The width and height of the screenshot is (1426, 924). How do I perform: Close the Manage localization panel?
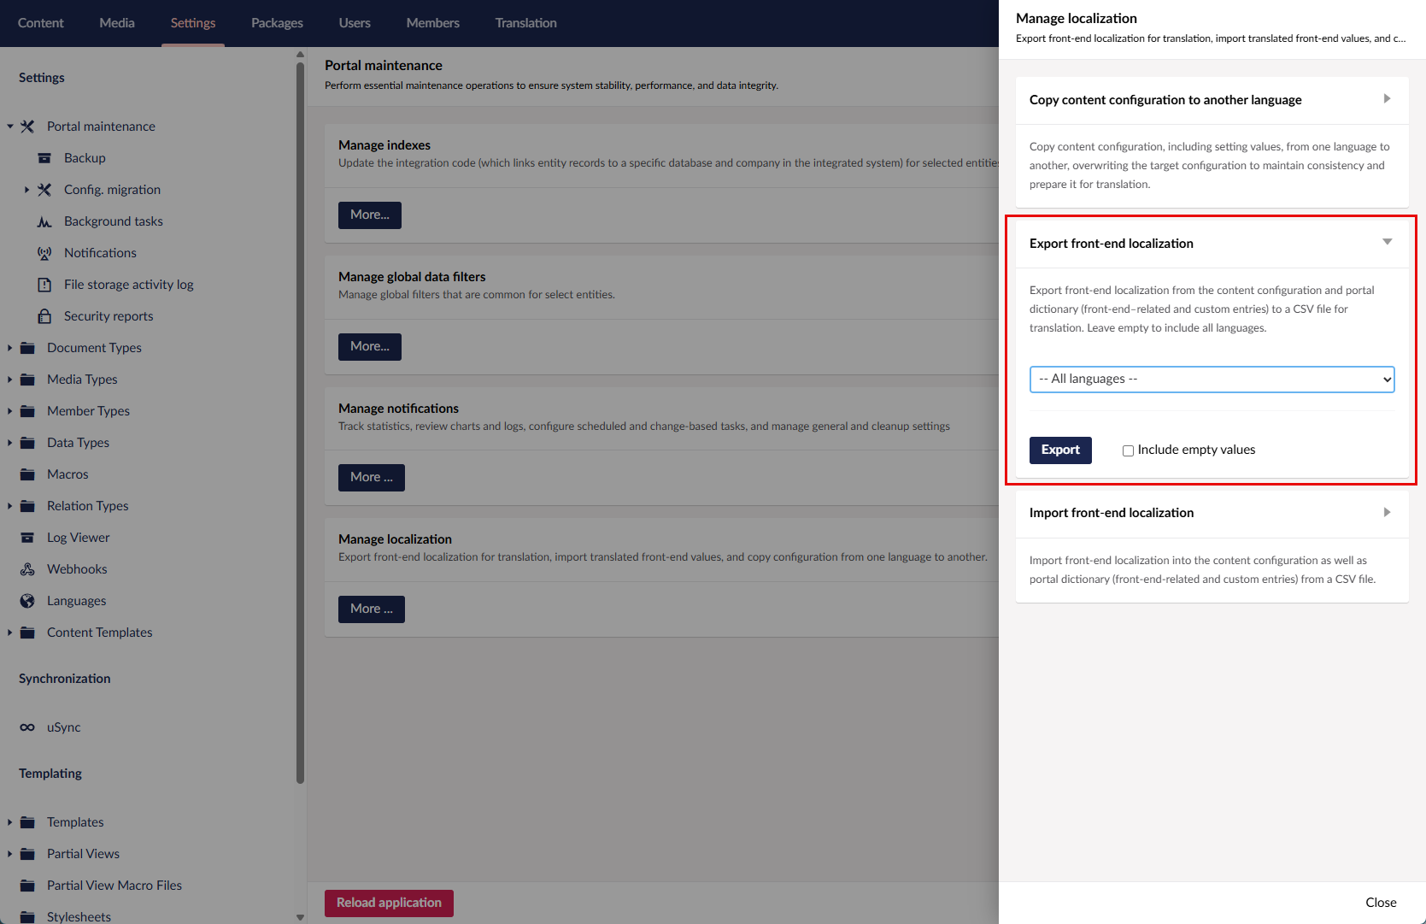[x=1380, y=903]
